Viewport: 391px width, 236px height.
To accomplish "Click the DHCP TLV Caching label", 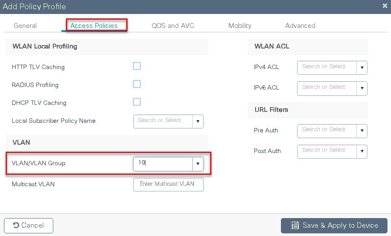I will coord(39,103).
